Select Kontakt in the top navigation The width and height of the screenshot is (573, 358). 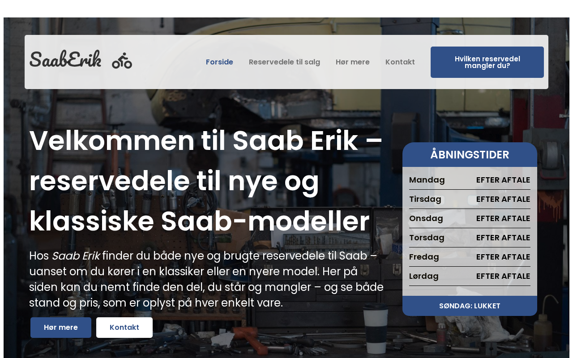(x=400, y=62)
